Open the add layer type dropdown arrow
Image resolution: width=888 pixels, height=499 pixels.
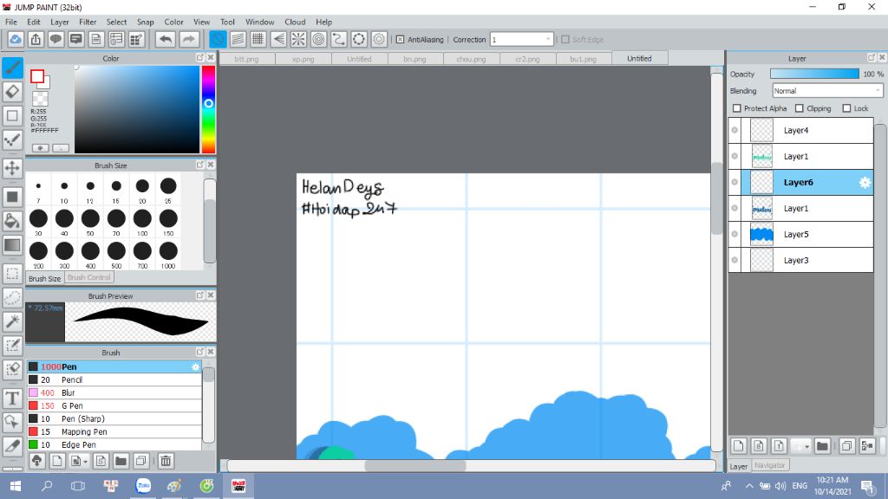[x=806, y=446]
